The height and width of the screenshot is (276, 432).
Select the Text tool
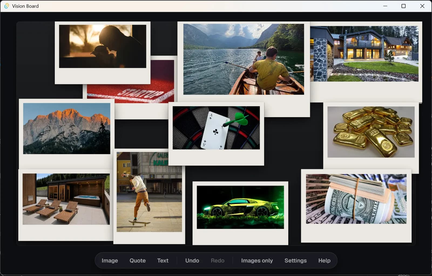[163, 260]
